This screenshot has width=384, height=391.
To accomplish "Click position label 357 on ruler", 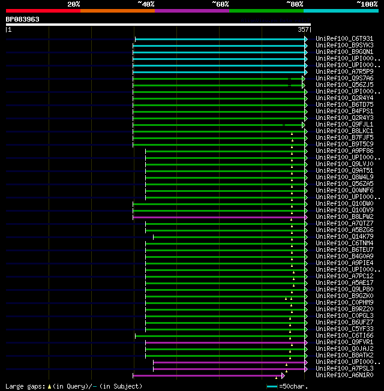I will point(303,29).
